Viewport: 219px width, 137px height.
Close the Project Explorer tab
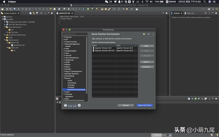18,13
